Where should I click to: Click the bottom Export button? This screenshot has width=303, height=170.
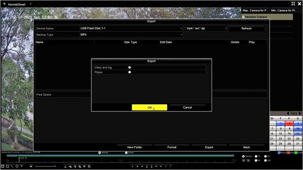209,147
